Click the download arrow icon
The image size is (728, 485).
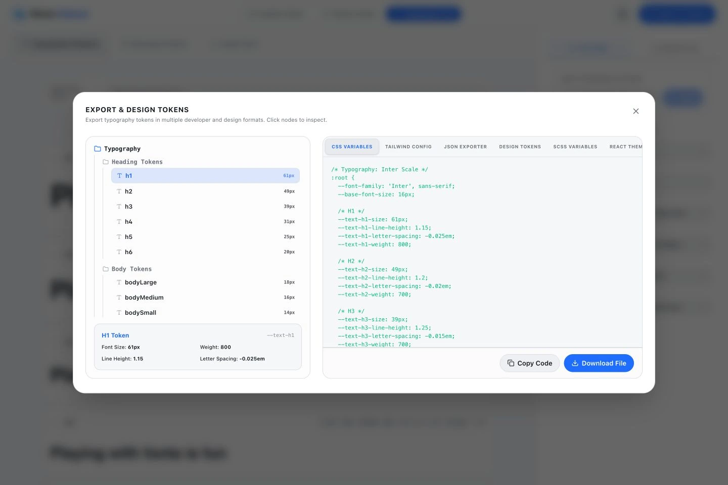tap(575, 363)
